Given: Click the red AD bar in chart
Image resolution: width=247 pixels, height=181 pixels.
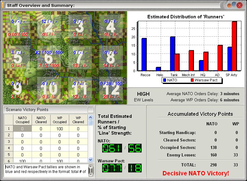Looking at the screenshot, I should click(220, 58).
